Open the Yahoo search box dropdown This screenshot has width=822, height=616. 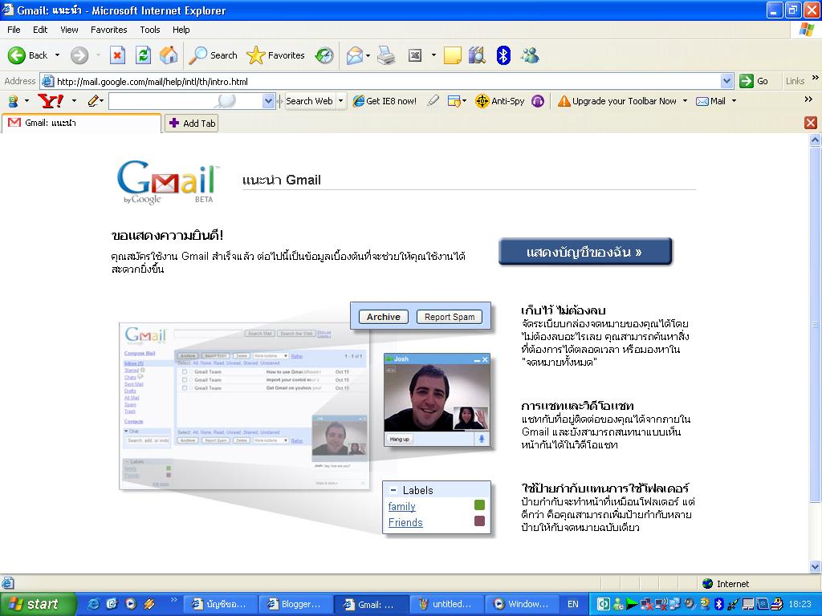268,100
